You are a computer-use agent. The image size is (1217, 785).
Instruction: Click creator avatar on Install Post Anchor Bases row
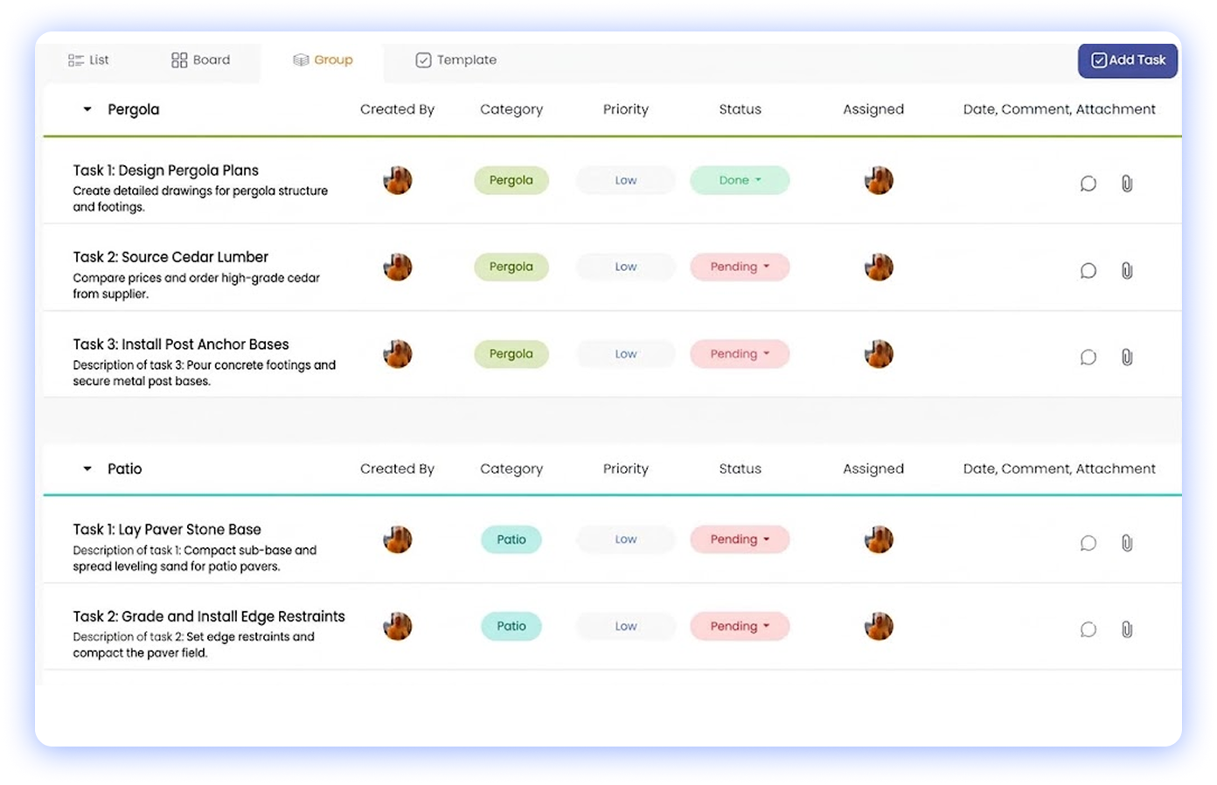[x=398, y=354]
